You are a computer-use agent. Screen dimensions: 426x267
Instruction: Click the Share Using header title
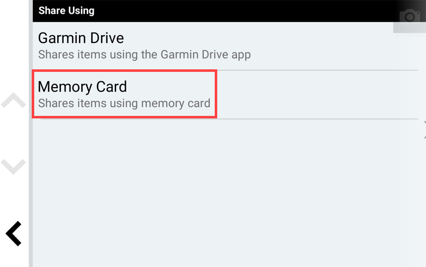(66, 10)
